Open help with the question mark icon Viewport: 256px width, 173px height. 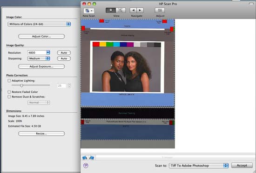coord(86,166)
